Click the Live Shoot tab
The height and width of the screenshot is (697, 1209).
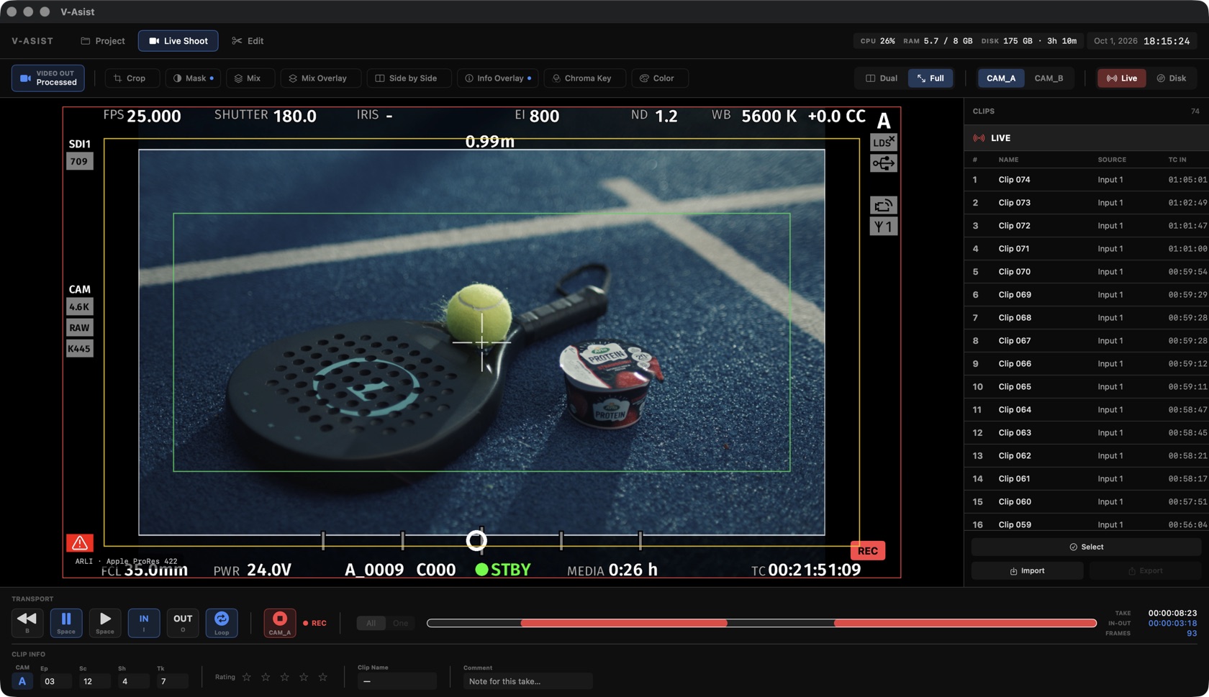point(178,41)
